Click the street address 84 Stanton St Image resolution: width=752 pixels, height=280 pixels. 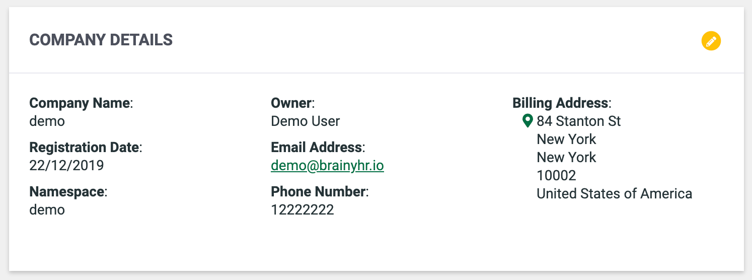click(x=579, y=121)
